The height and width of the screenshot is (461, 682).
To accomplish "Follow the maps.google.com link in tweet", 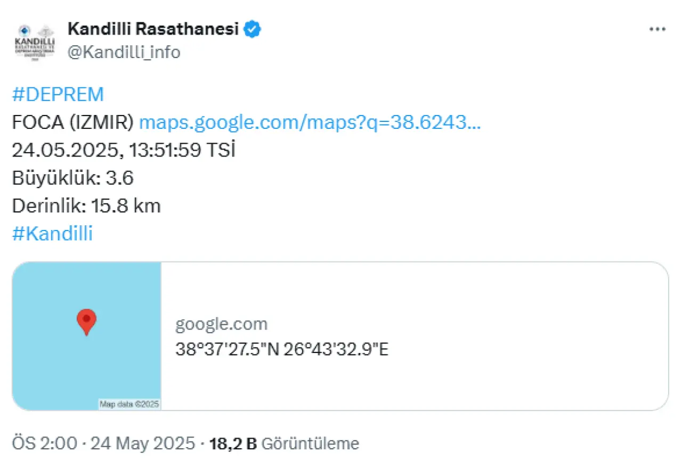I will [x=310, y=122].
